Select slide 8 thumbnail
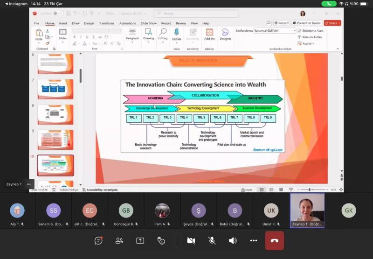The height and width of the screenshot is (259, 373). [55, 114]
